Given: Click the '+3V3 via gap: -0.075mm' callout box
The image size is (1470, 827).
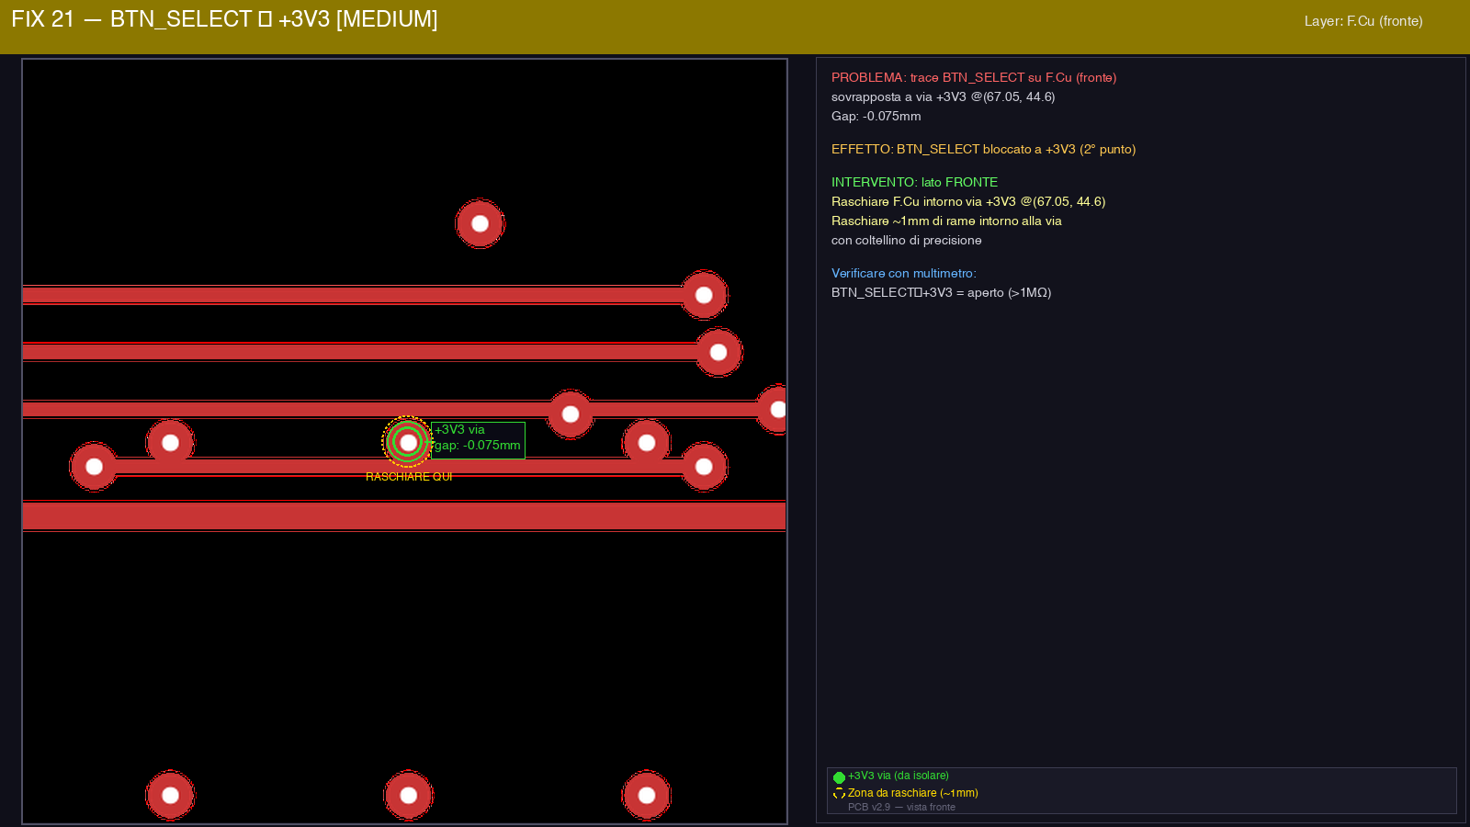Looking at the screenshot, I should tap(478, 438).
